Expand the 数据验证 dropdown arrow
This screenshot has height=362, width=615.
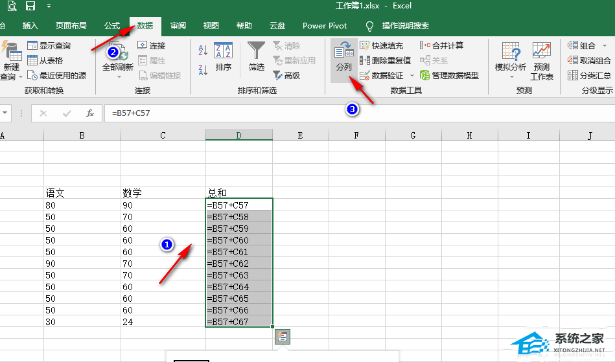[412, 76]
